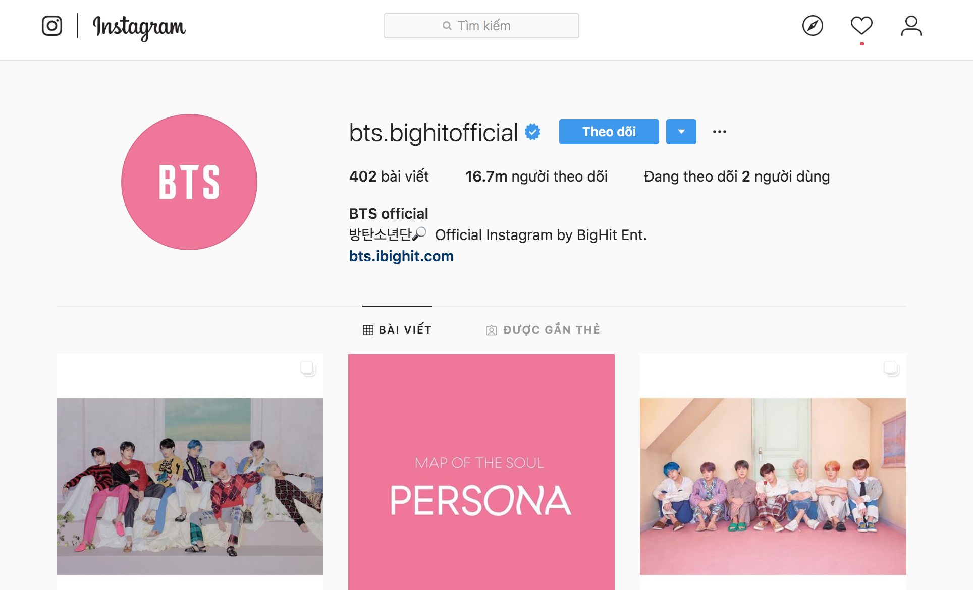Image resolution: width=973 pixels, height=590 pixels.
Task: Switch to the ĐƯỢC GẮN THẺ tab
Action: 543,330
